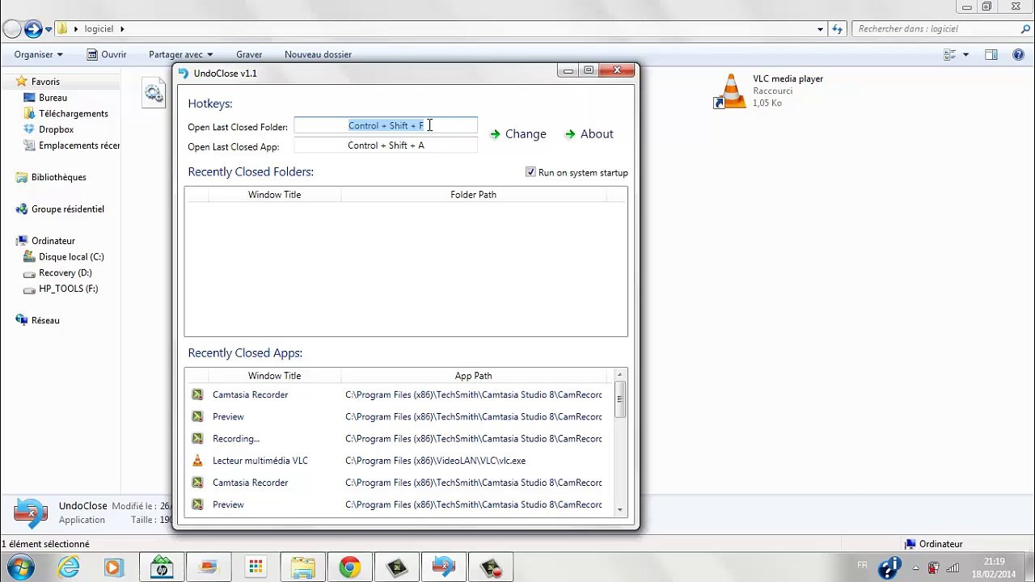Open the Partager avec dropdown
Image resolution: width=1035 pixels, height=582 pixels.
[x=180, y=54]
